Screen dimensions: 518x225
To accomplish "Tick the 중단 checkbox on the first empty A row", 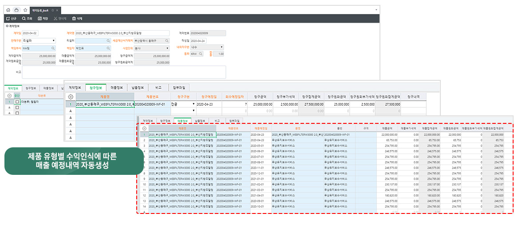I will (17, 107).
